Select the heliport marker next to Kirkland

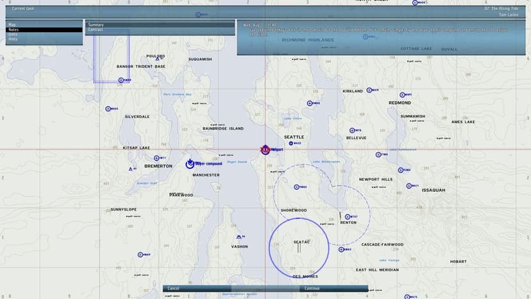point(369,90)
